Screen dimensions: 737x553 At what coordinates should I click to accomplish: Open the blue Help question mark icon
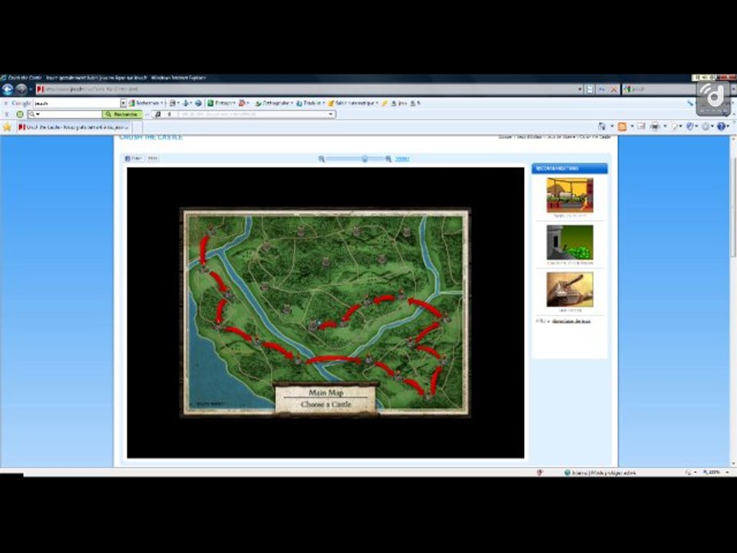721,127
